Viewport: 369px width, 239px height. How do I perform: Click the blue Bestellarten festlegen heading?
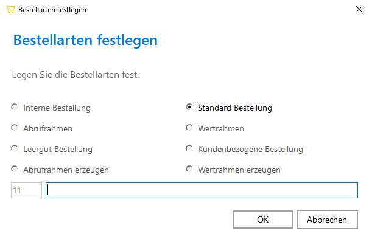pyautogui.click(x=85, y=40)
